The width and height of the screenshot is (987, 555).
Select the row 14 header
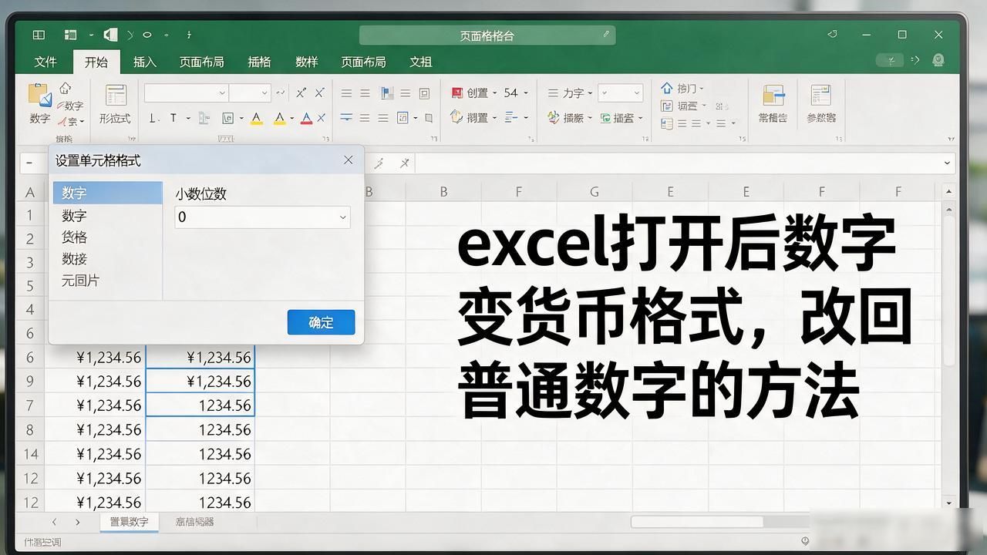(x=30, y=454)
